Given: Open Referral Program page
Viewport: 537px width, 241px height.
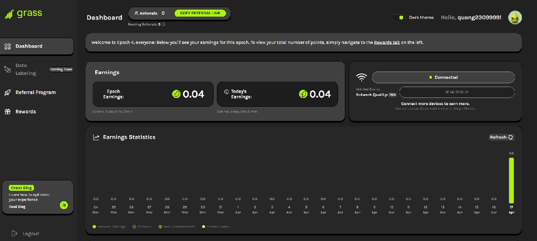Looking at the screenshot, I should (x=36, y=92).
